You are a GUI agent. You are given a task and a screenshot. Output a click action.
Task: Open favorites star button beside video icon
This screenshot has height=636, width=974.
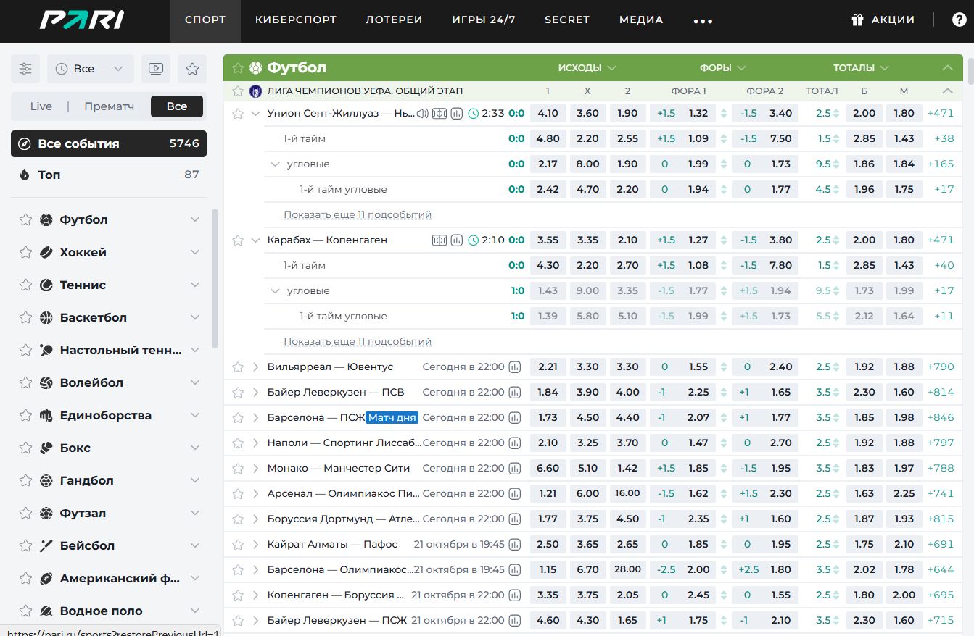pyautogui.click(x=192, y=69)
